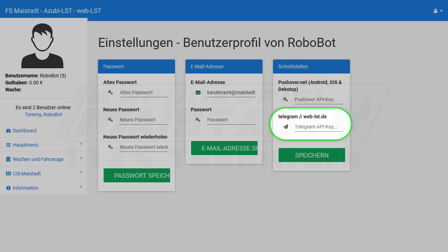Click the E-MAIL-ADRESSE save button

pyautogui.click(x=224, y=148)
